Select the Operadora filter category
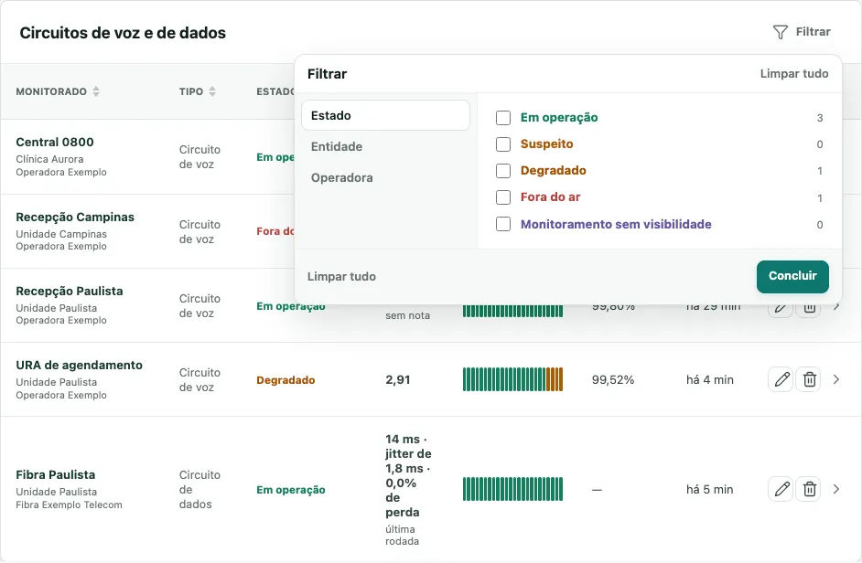Image resolution: width=862 pixels, height=563 pixels. click(x=385, y=178)
